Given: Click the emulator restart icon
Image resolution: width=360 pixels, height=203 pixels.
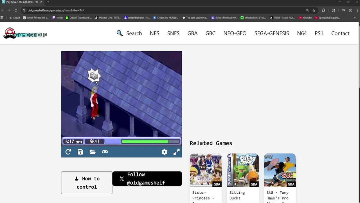Looking at the screenshot, I should 68,152.
